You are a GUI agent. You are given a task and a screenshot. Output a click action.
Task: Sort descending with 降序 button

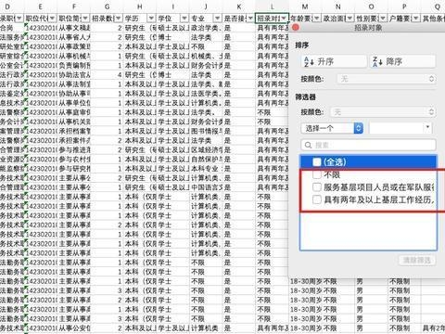(x=402, y=61)
